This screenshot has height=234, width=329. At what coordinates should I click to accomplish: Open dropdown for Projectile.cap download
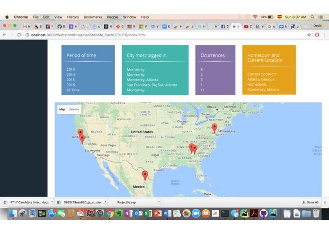coord(159,202)
